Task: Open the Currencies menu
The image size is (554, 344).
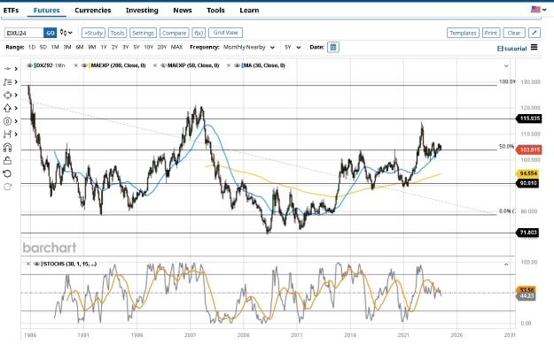Action: [93, 11]
